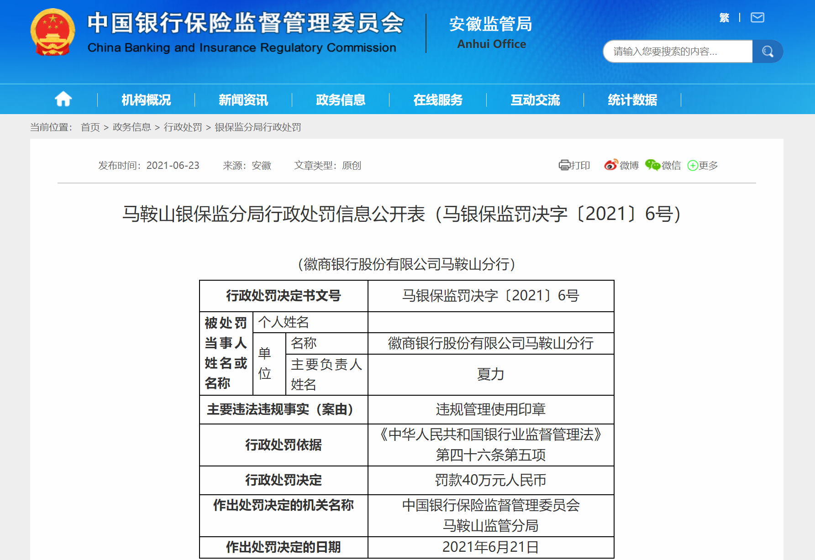
Task: Click the subtitle 徽商银行股份有限公司马鞍山分行 above the table
Action: pyautogui.click(x=406, y=264)
